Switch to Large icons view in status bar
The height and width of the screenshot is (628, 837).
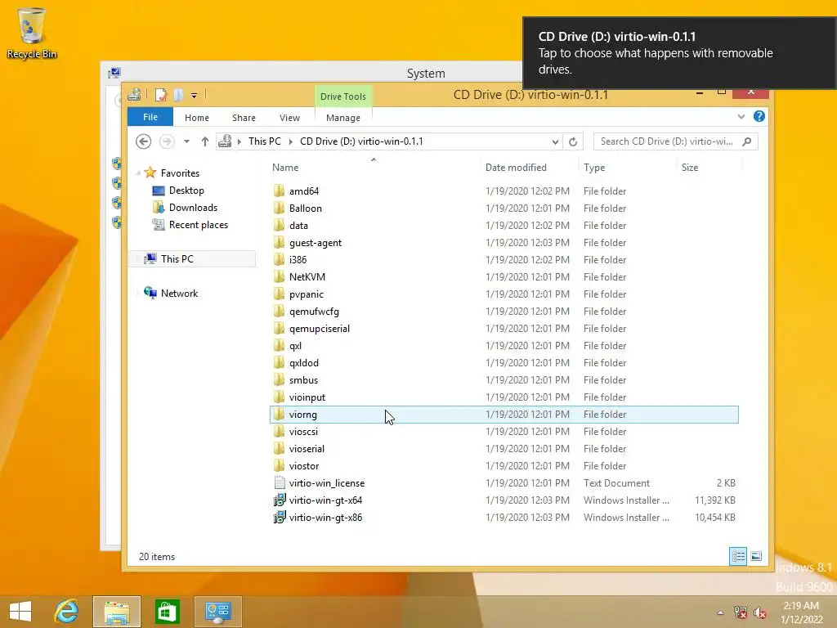(756, 556)
